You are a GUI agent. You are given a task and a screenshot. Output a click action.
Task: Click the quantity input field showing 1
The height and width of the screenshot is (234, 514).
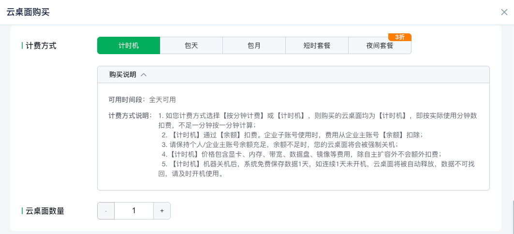(134, 211)
